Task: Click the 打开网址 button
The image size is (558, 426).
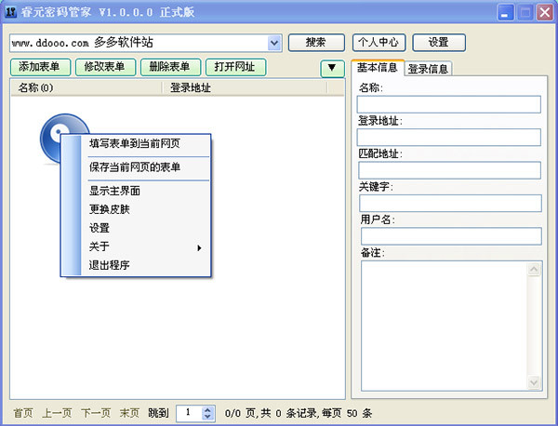Action: coord(235,67)
